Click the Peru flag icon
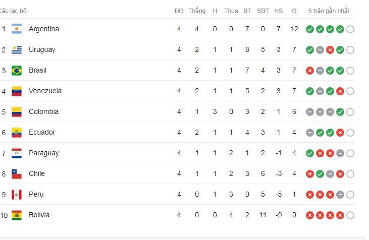Screen dimensions: 369x240 point(17,194)
